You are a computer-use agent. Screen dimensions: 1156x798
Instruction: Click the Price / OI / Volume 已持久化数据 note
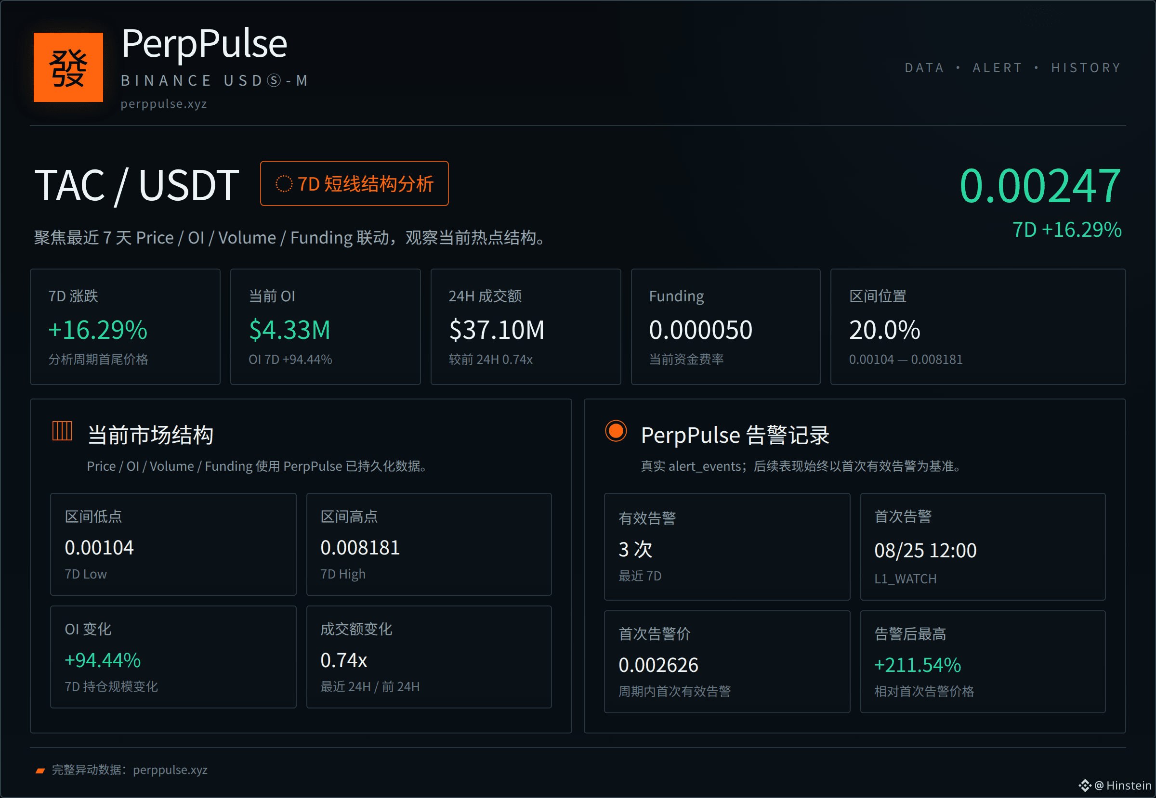click(258, 466)
